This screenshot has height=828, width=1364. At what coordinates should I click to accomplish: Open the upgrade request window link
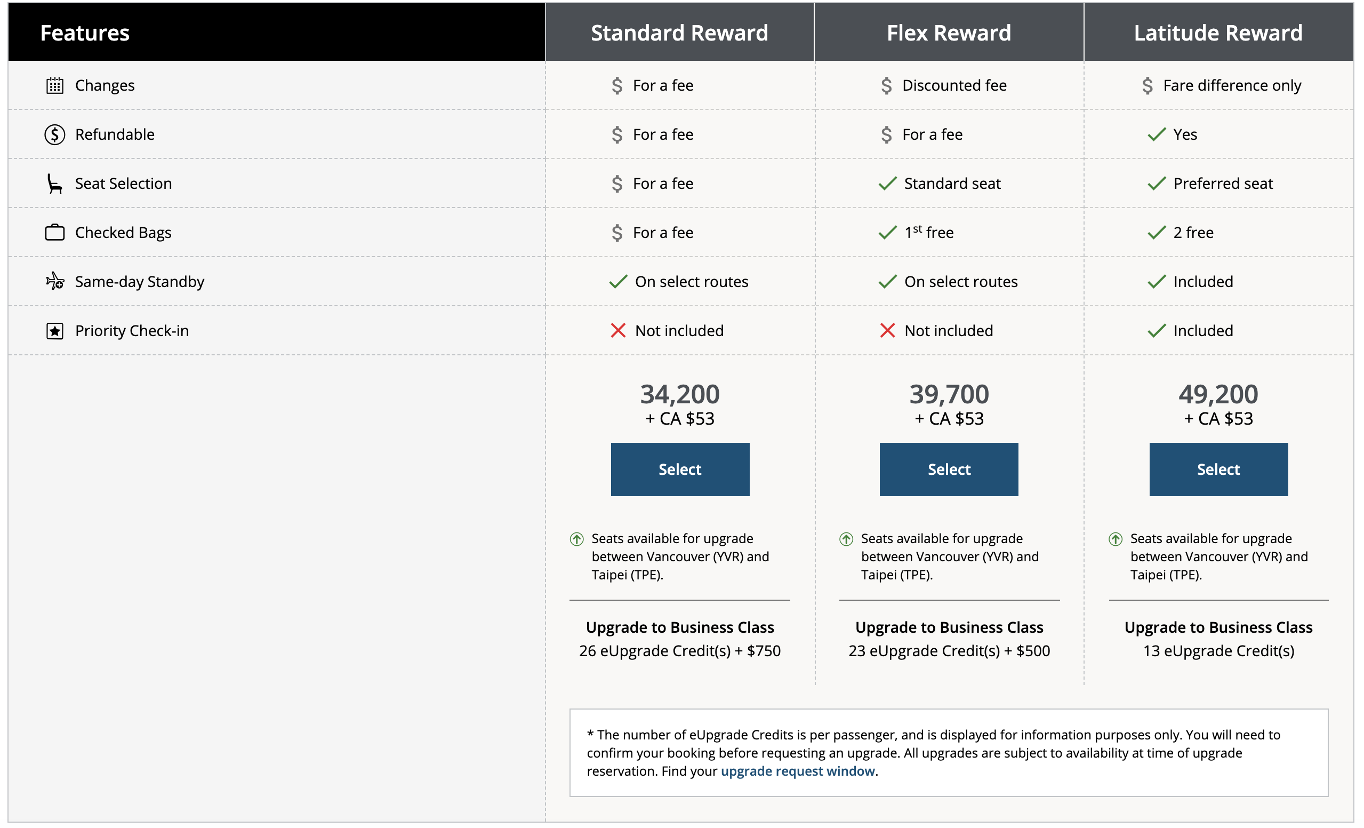tap(798, 771)
